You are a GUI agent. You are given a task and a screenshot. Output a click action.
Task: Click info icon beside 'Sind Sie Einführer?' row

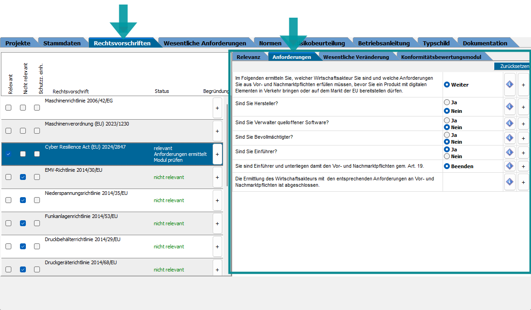509,152
